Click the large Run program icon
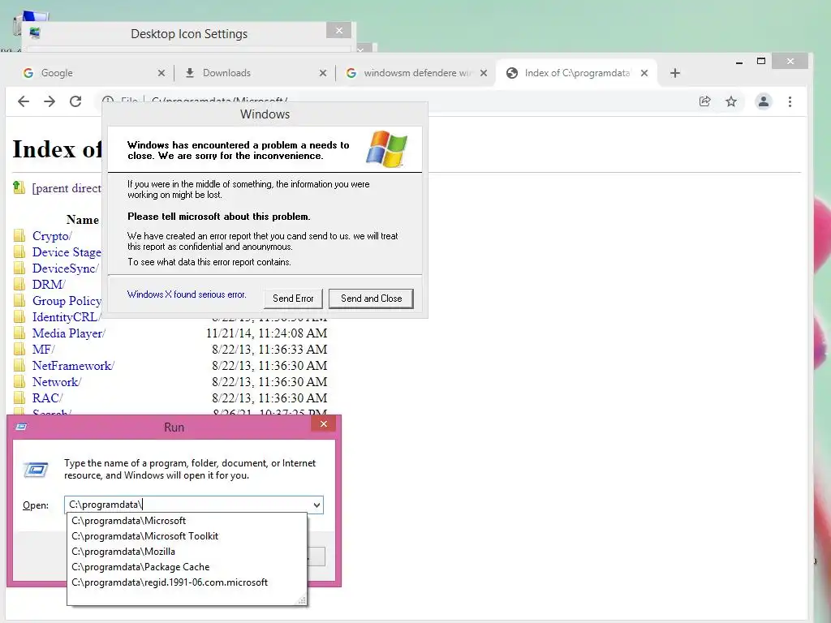Image resolution: width=831 pixels, height=623 pixels. click(x=36, y=470)
